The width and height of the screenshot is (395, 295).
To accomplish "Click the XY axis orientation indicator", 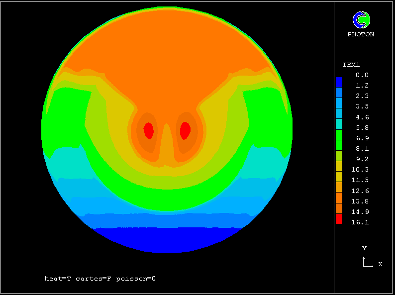I will coord(367,262).
